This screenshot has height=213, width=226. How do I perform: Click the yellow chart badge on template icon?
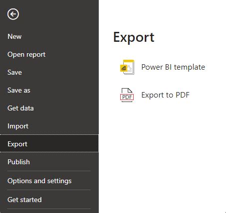(x=124, y=68)
